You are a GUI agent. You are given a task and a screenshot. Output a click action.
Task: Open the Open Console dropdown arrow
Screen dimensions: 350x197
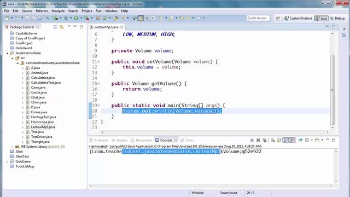point(322,140)
